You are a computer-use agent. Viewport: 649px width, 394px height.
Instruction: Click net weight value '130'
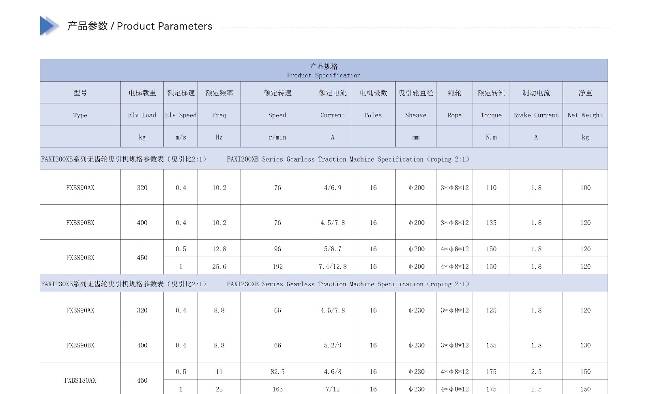coord(585,345)
